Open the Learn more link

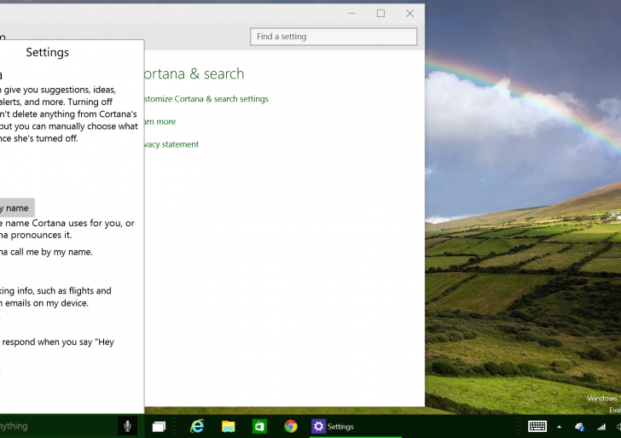coord(160,122)
